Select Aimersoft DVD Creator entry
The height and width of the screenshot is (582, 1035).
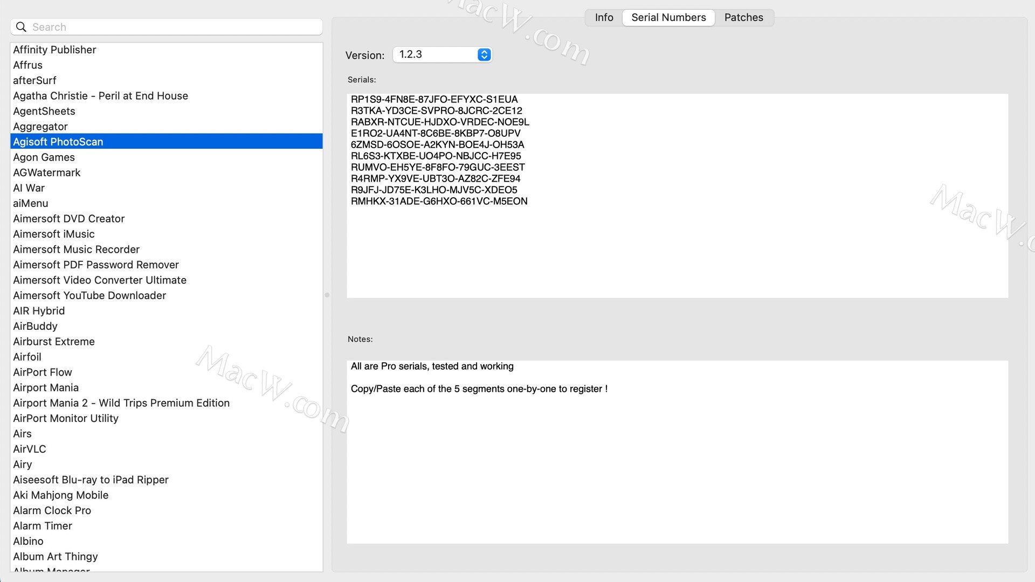tap(167, 219)
